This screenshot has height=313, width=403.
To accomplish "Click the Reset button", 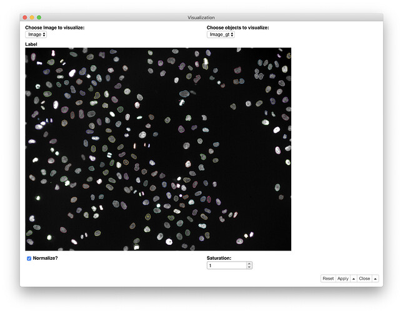I will pyautogui.click(x=328, y=279).
